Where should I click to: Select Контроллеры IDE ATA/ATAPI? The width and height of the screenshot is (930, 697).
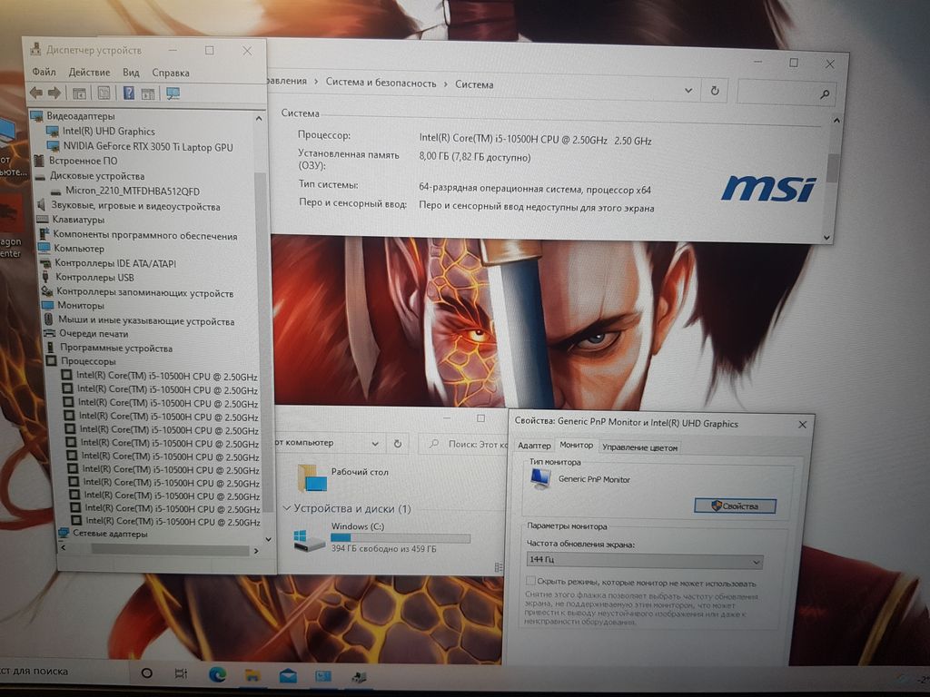(115, 263)
